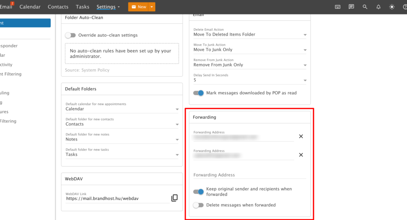Click the search magnifier icon
Viewport: 407px width, 220px height.
[x=365, y=7]
